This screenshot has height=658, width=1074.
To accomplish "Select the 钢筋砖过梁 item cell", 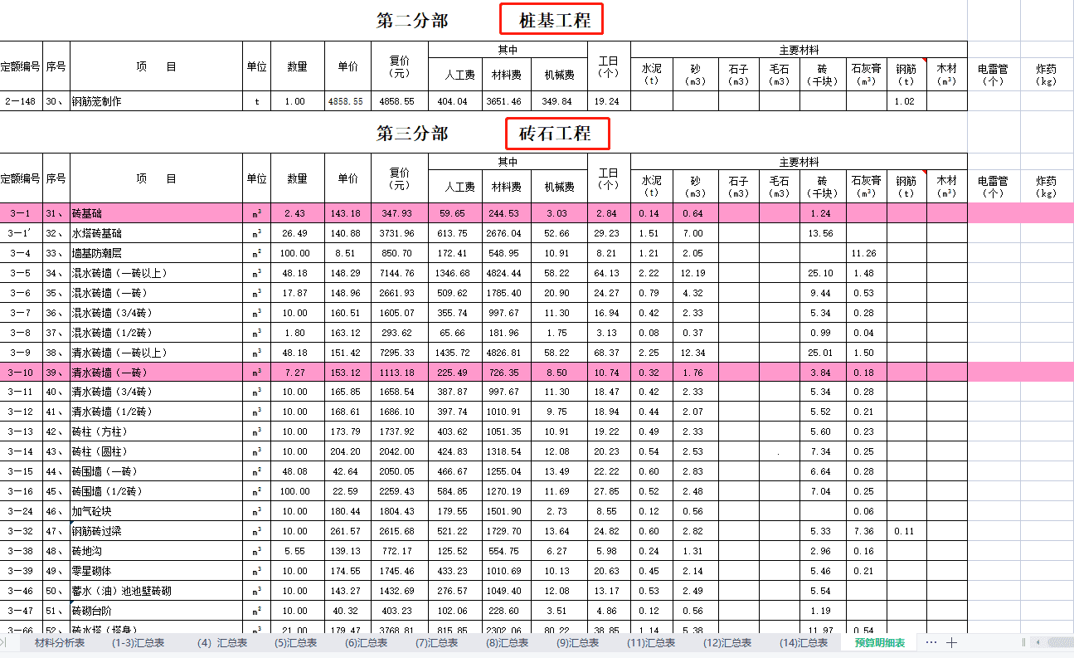I will click(155, 531).
